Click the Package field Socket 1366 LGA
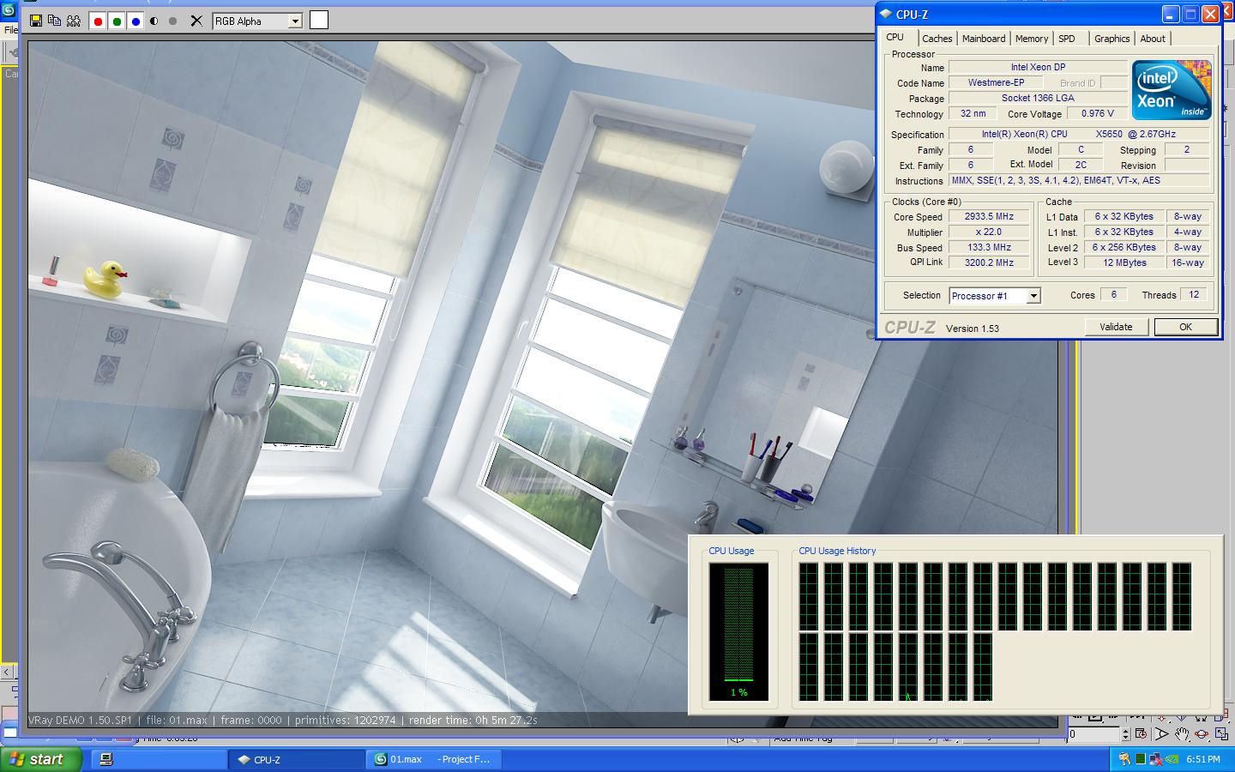1235x772 pixels. (1038, 99)
